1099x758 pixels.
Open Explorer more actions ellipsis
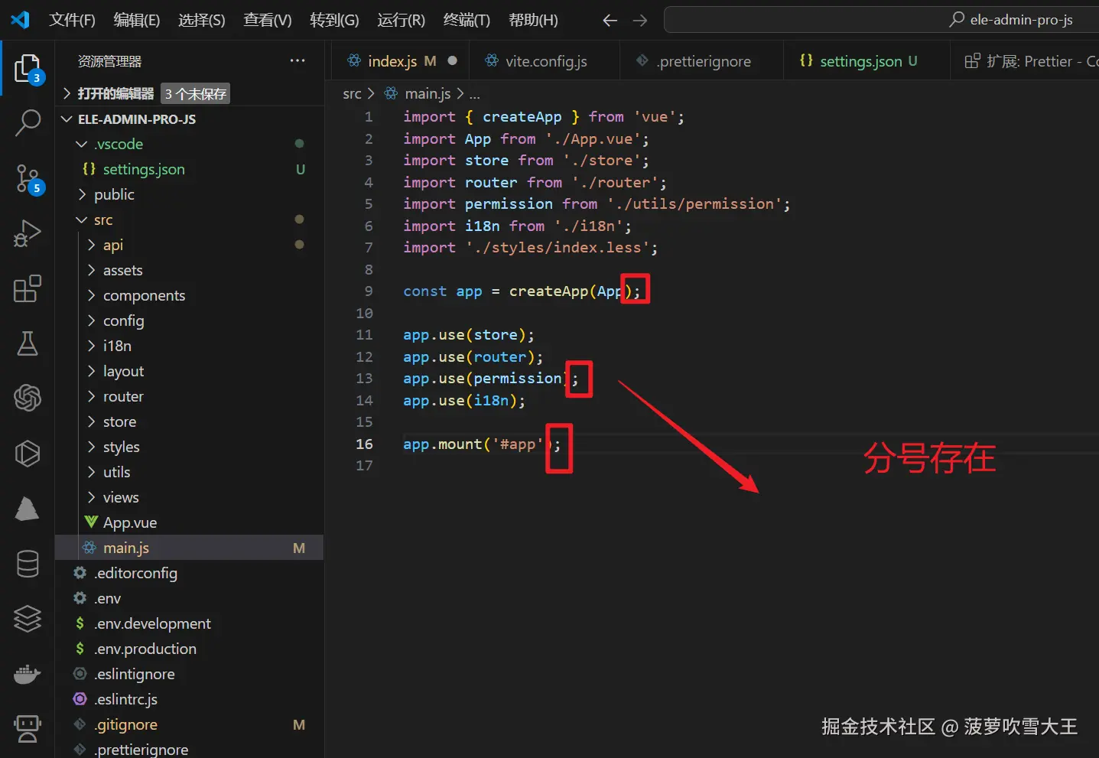(298, 60)
